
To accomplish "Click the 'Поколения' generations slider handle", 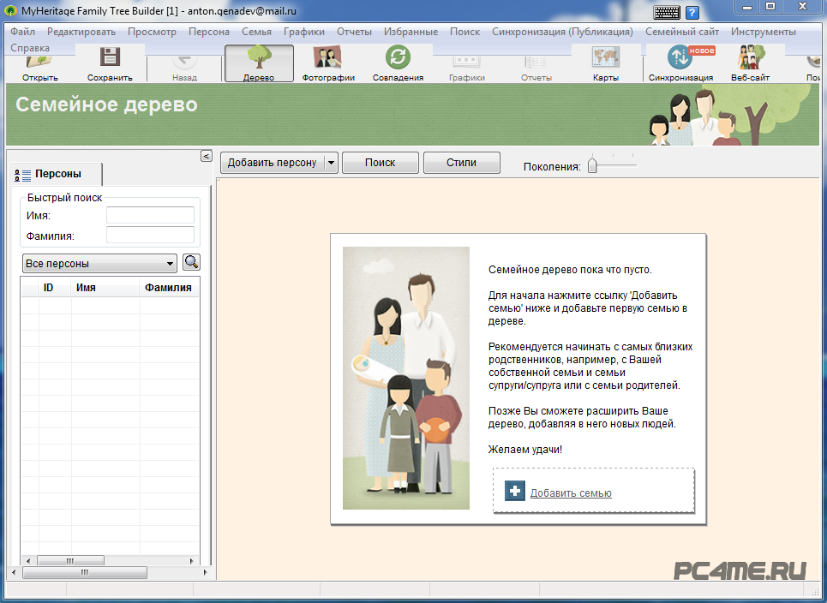I will (591, 166).
